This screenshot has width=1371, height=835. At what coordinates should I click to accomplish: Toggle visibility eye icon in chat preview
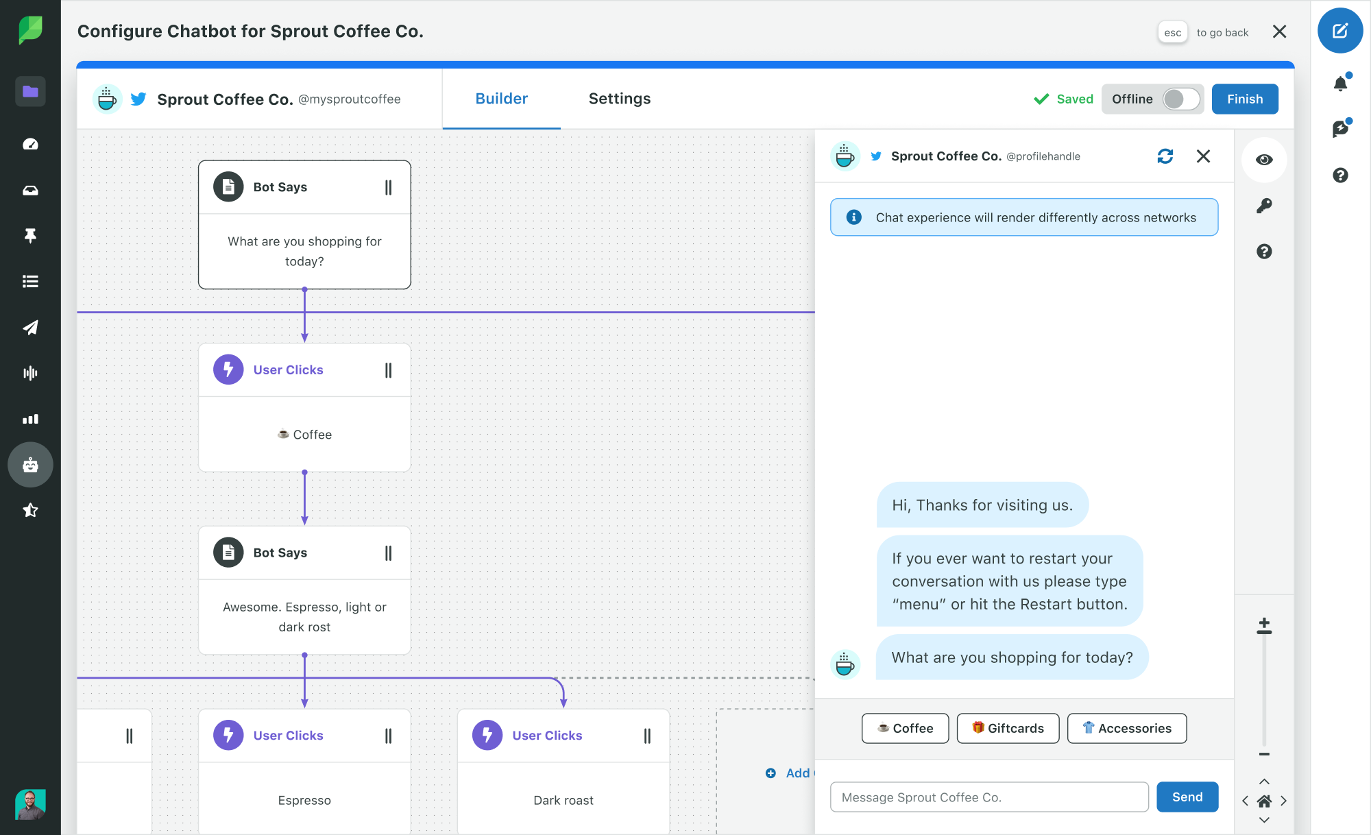[x=1264, y=158]
